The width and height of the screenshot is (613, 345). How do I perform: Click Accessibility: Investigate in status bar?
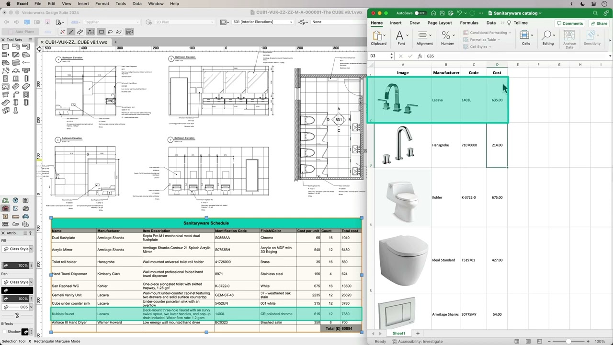click(417, 341)
